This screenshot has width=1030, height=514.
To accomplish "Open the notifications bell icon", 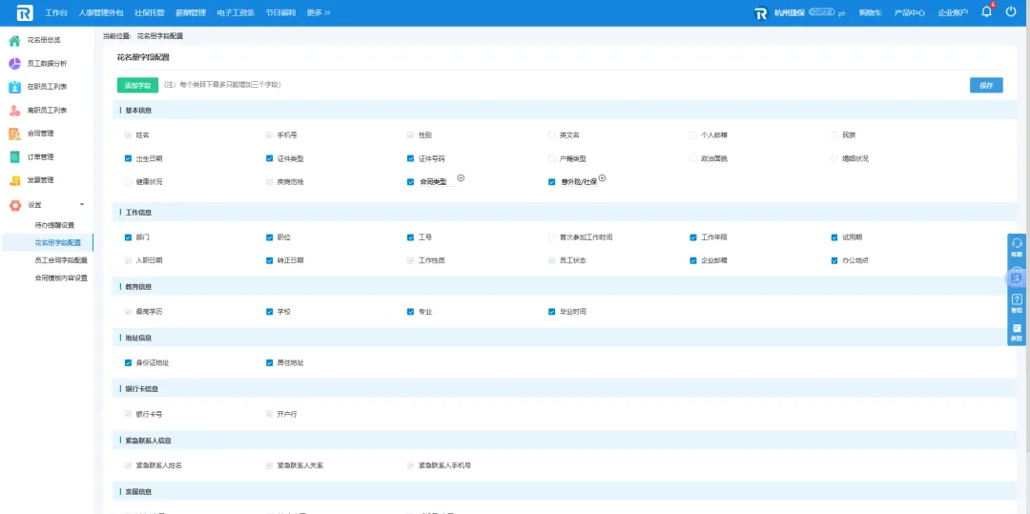I will coord(987,11).
